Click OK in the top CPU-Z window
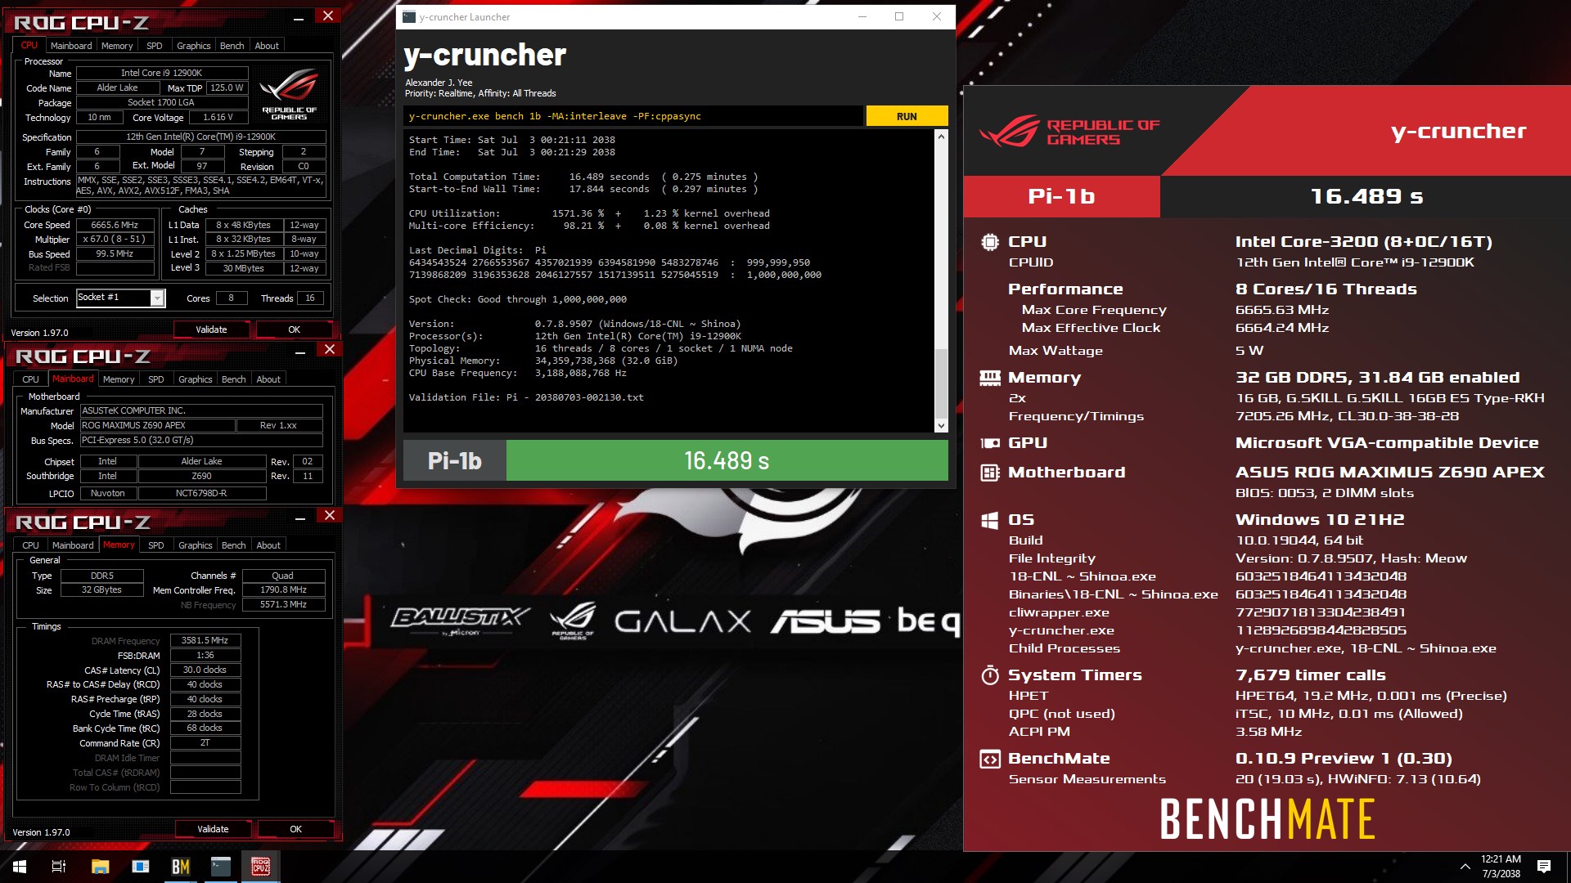Image resolution: width=1571 pixels, height=883 pixels. pos(295,329)
